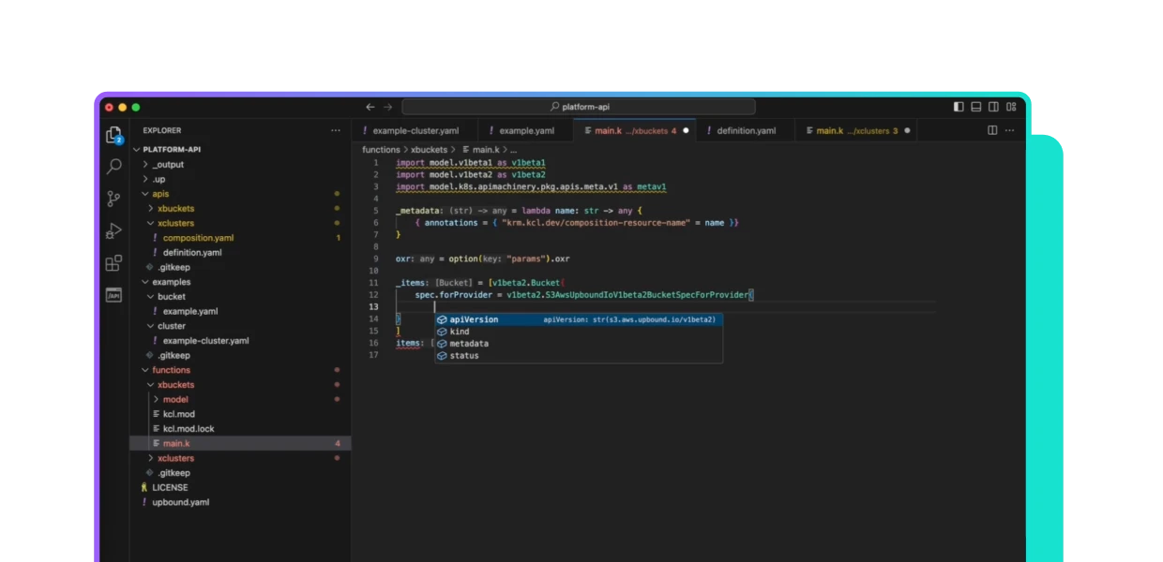
Task: Select the apiVersion autocomplete suggestion
Action: coord(579,319)
